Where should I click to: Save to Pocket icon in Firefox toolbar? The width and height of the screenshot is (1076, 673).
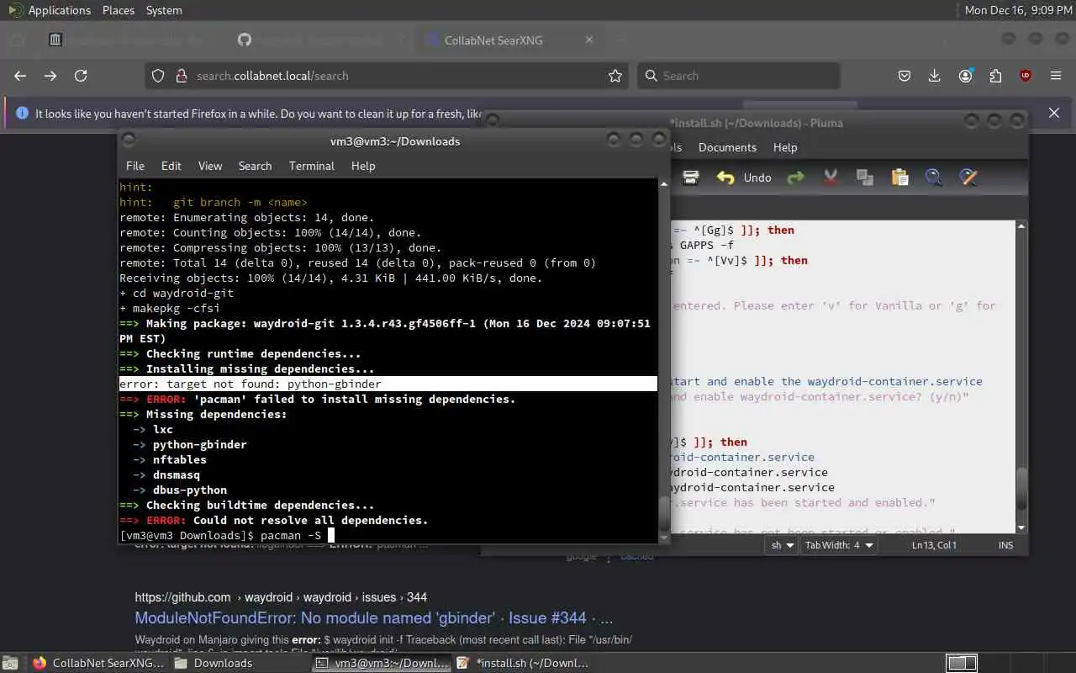905,76
